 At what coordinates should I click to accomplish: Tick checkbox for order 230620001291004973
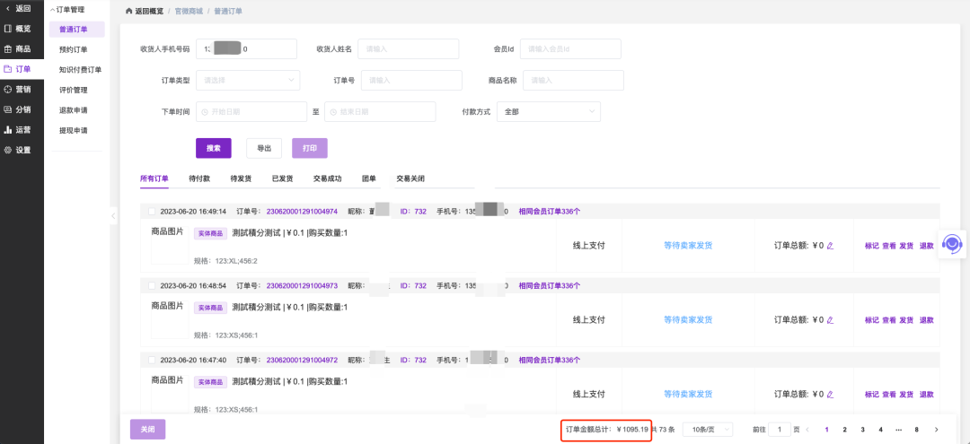[x=152, y=286]
